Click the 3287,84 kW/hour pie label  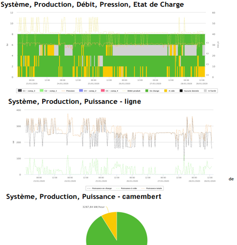(x=94, y=207)
